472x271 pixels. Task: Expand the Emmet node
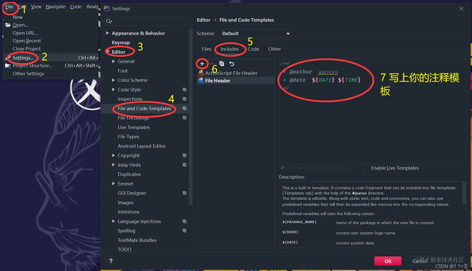(114, 184)
